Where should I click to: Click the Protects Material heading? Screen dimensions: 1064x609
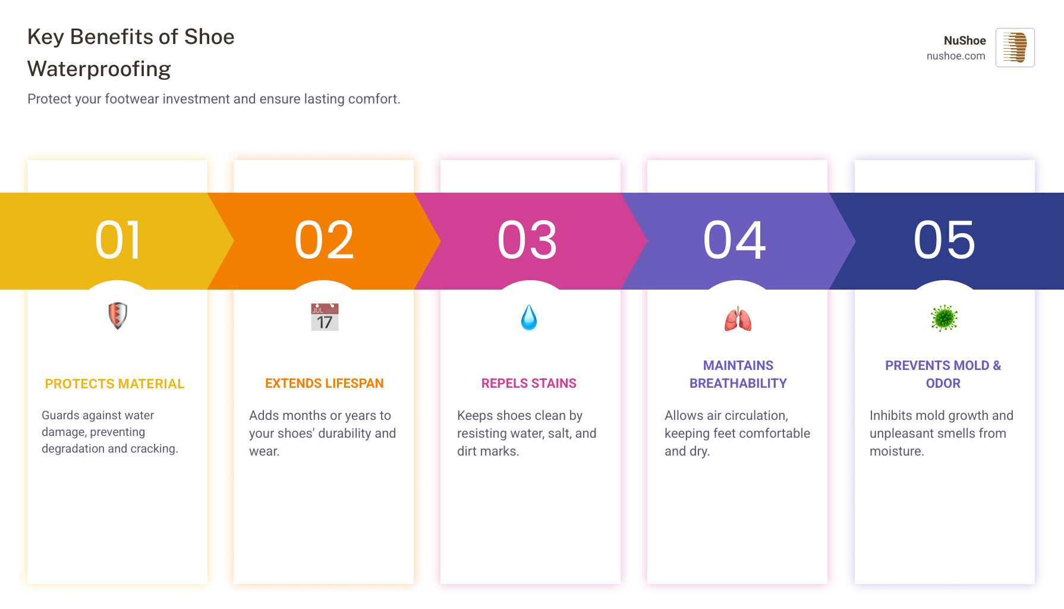(115, 384)
